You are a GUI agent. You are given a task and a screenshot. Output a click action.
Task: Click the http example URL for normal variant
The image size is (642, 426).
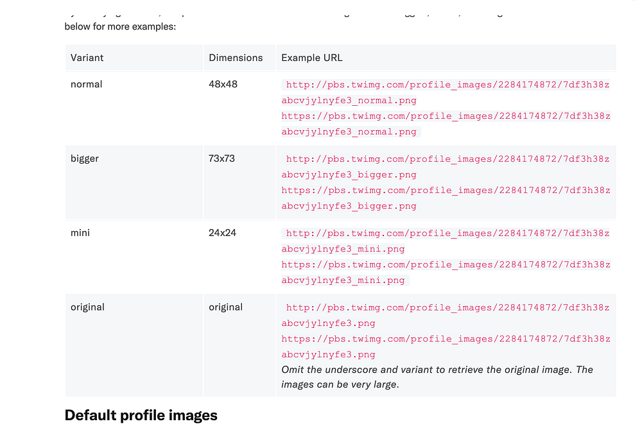pos(446,85)
